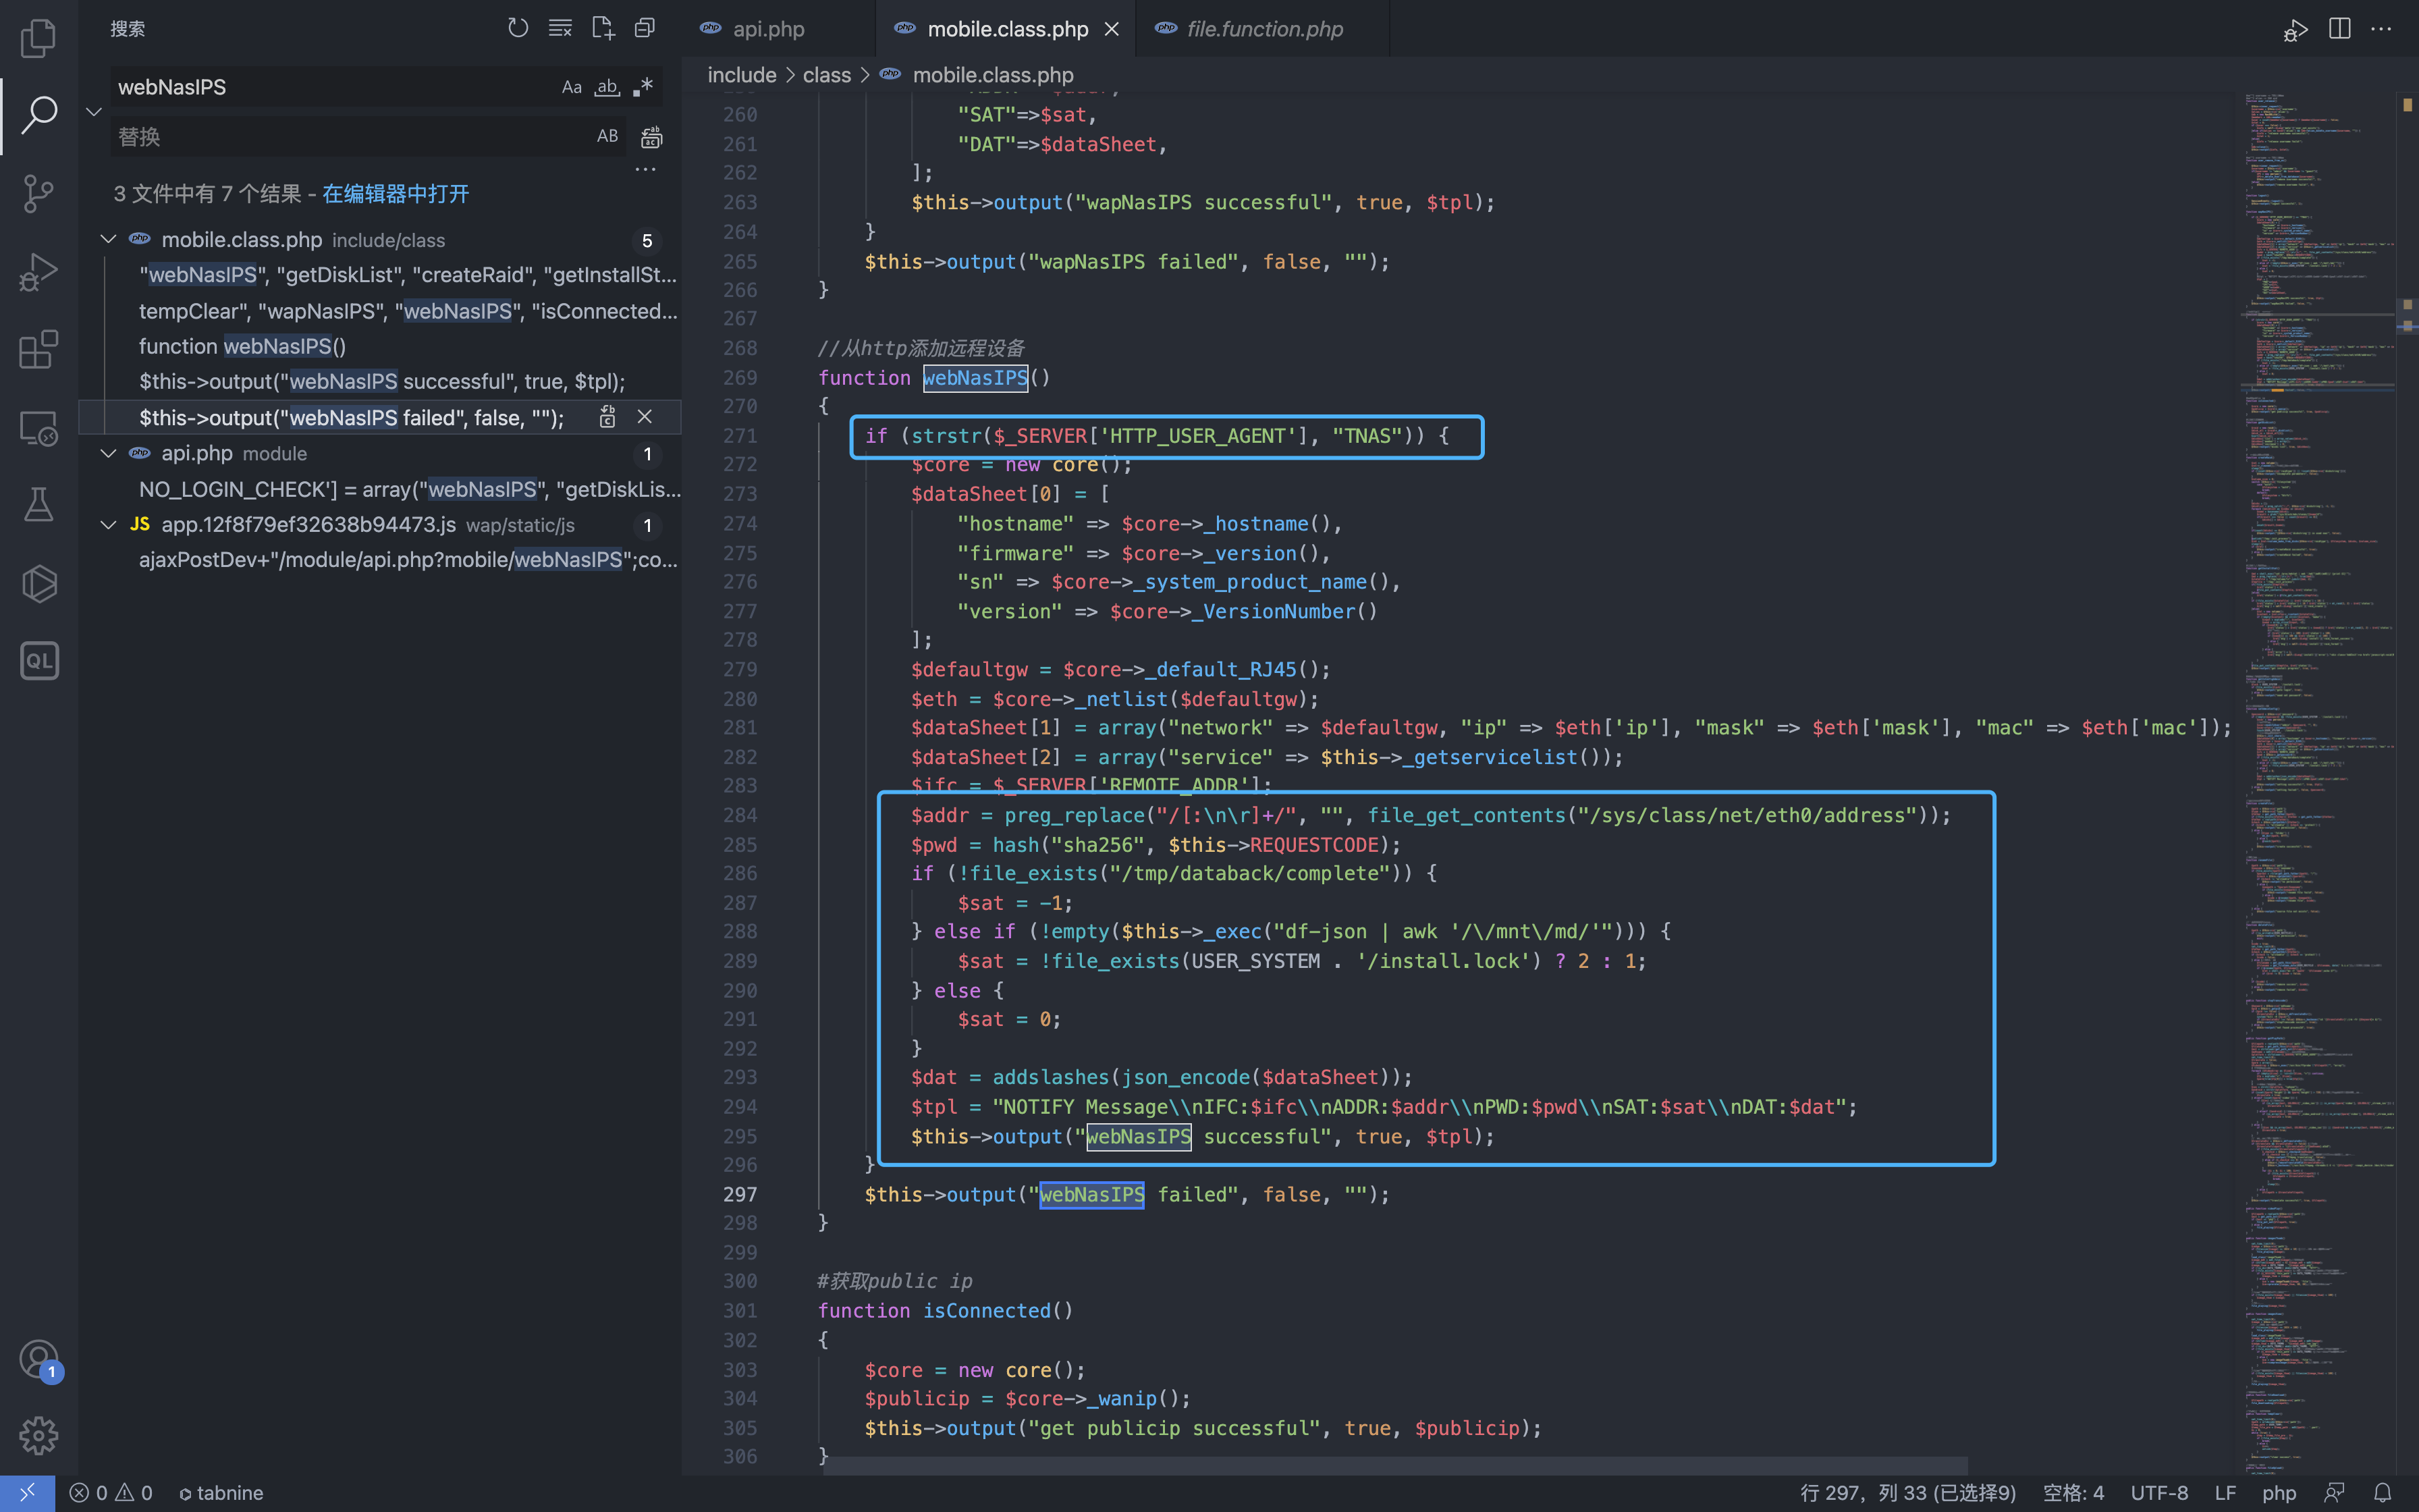Toggle Use Regular Expression option

[643, 87]
